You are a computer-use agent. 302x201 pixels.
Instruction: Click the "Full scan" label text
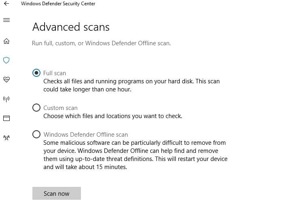(x=55, y=73)
